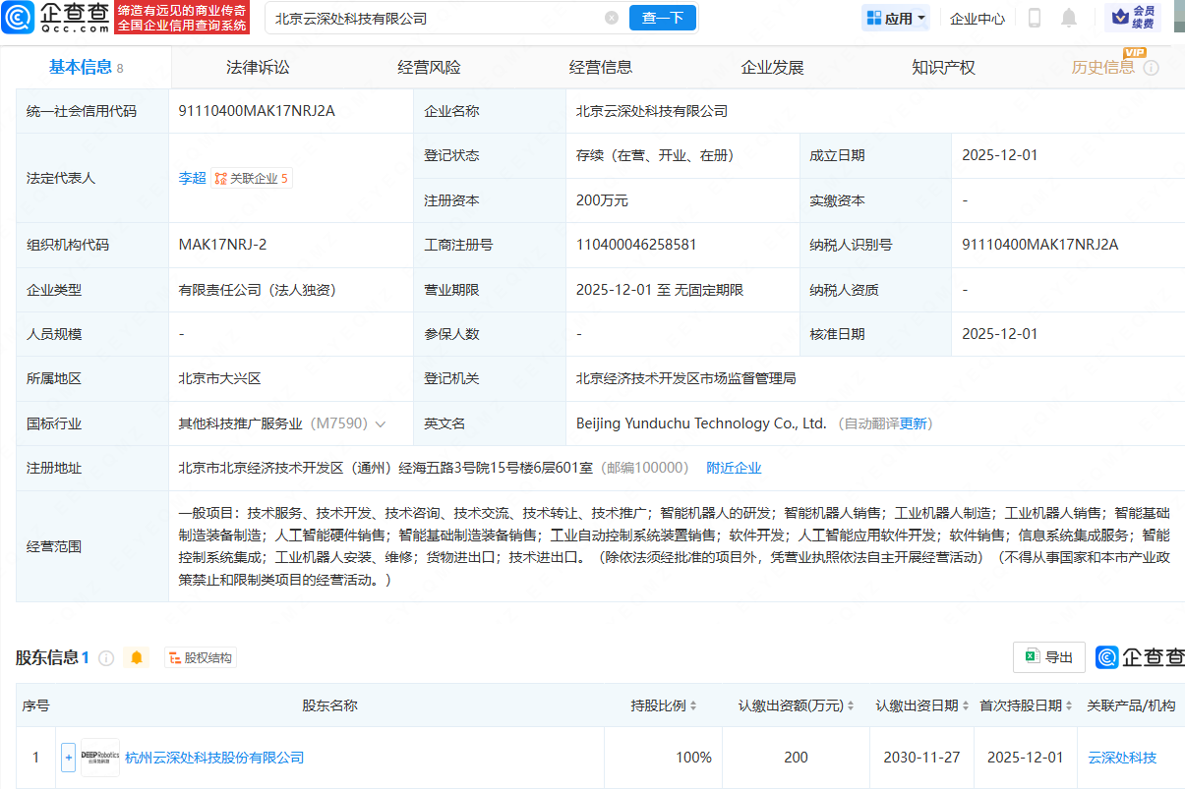Switch to the 知识产权 tab

[943, 68]
